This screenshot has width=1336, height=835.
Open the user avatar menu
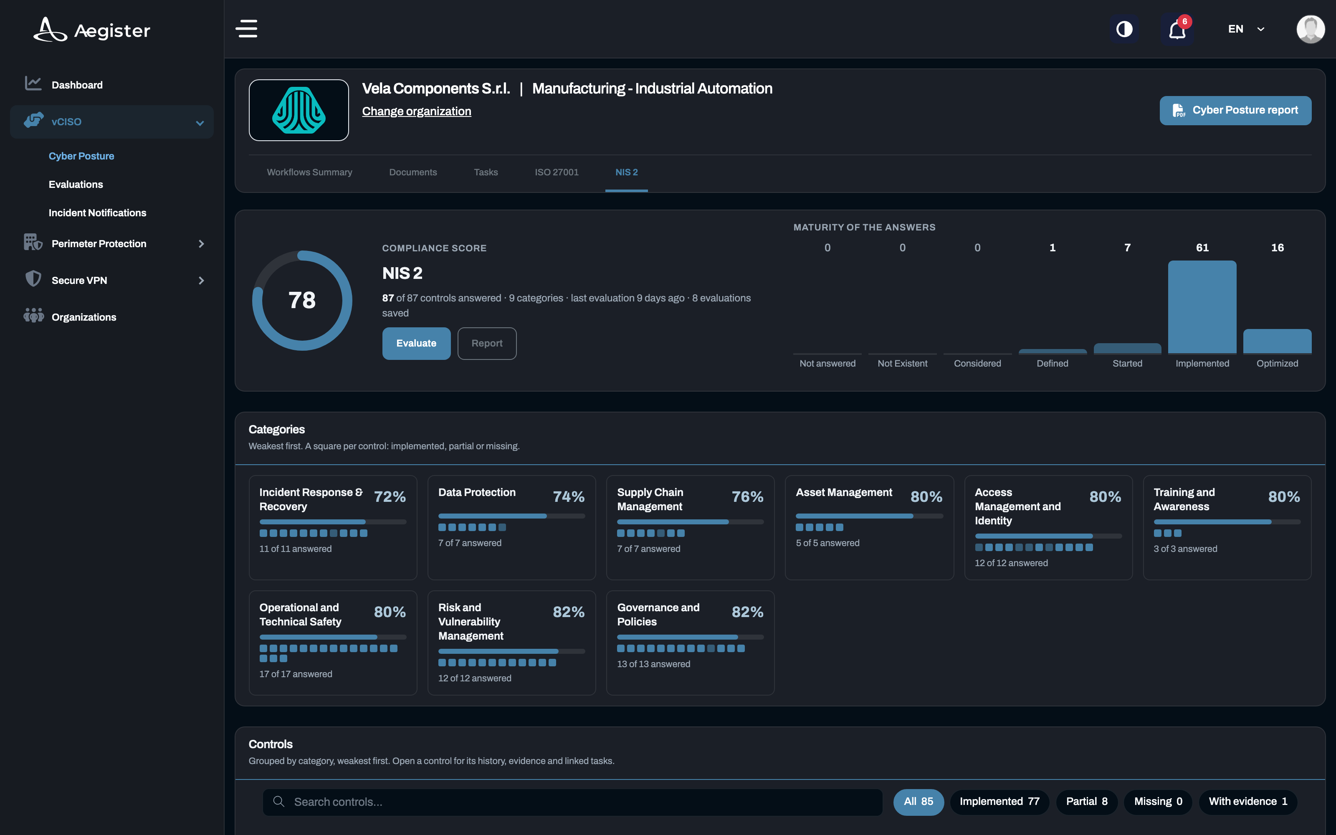[x=1311, y=29]
